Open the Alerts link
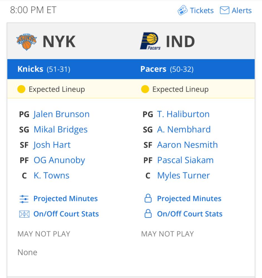The height and width of the screenshot is (278, 262). click(x=242, y=11)
